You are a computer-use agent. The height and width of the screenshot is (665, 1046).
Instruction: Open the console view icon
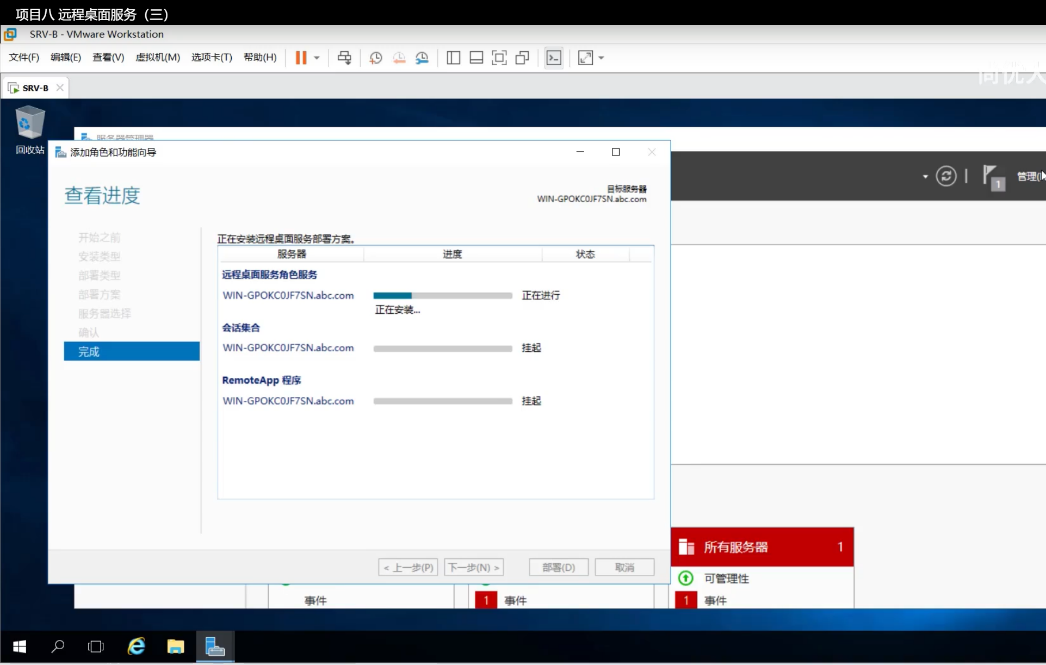(x=554, y=58)
